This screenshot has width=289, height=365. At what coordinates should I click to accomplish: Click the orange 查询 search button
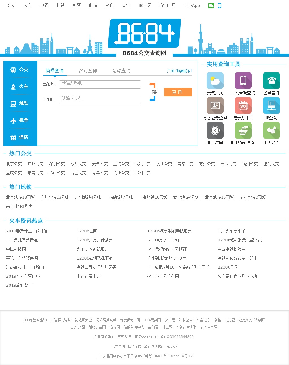click(x=178, y=92)
